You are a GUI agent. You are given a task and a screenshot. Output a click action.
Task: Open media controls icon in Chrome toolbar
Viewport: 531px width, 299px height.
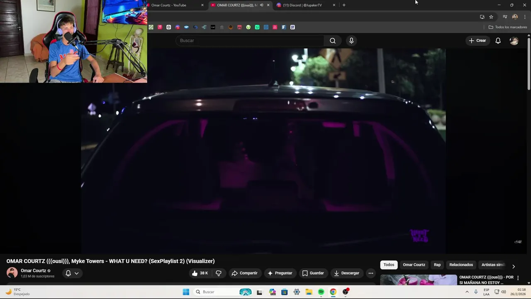pos(505,17)
